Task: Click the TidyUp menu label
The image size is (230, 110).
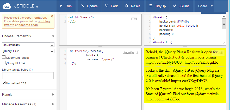Action: [160, 6]
